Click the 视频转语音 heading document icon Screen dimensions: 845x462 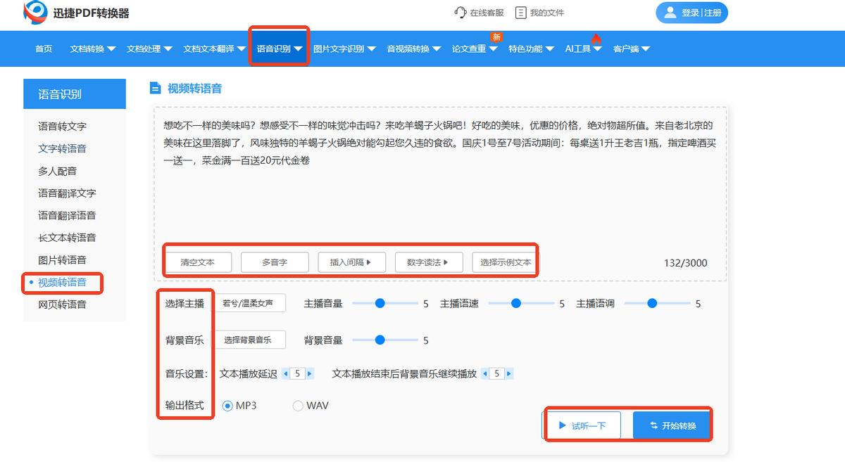pos(156,89)
